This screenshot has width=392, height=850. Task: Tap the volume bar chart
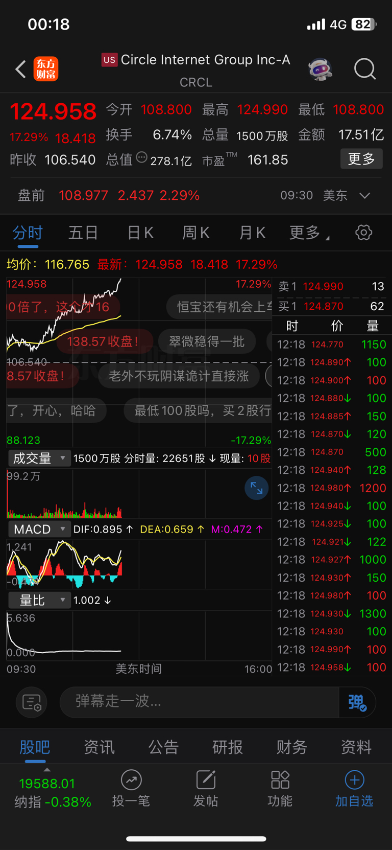click(x=139, y=493)
